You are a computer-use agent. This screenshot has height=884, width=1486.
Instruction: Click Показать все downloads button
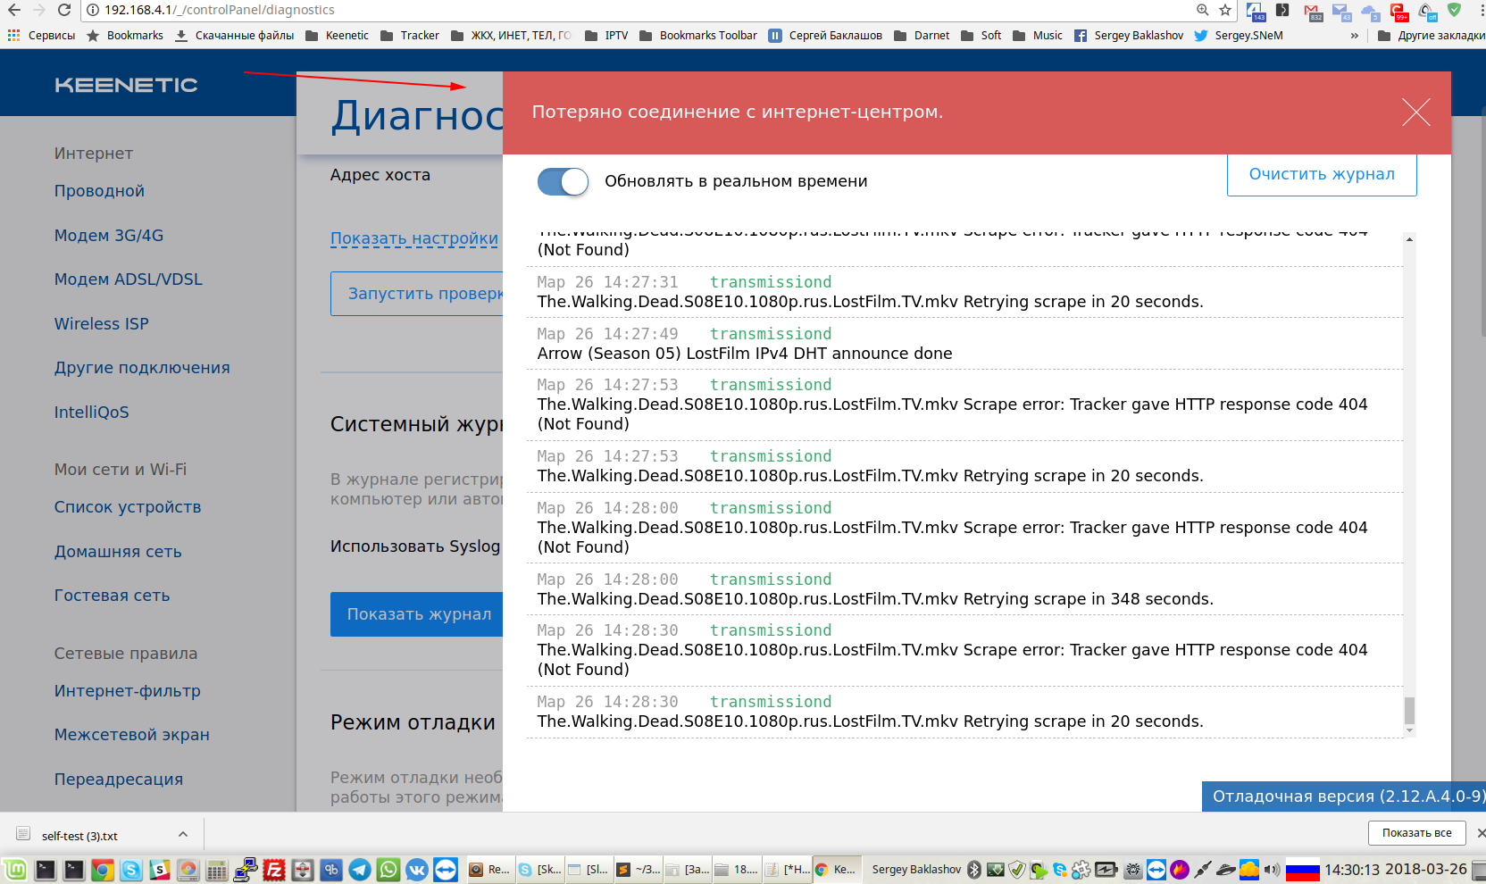click(x=1416, y=833)
